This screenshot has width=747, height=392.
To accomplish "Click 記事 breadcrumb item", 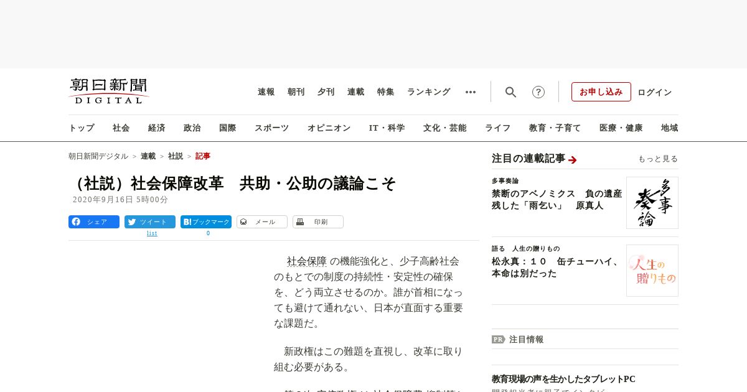I will (x=203, y=156).
